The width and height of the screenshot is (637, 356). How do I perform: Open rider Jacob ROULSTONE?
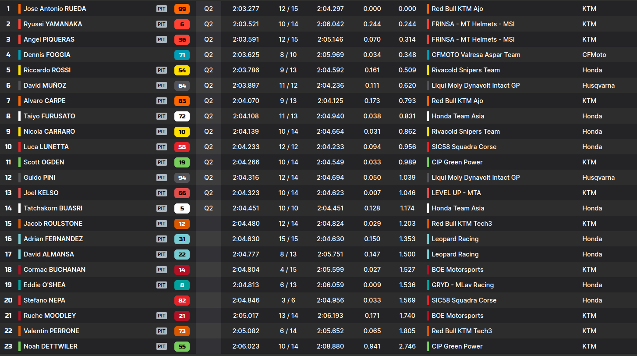53,224
